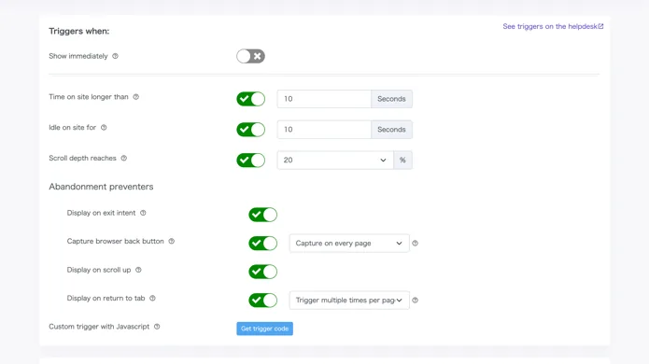The image size is (649, 364).
Task: Open the scroll depth percentage dropdown
Action: tap(335, 161)
